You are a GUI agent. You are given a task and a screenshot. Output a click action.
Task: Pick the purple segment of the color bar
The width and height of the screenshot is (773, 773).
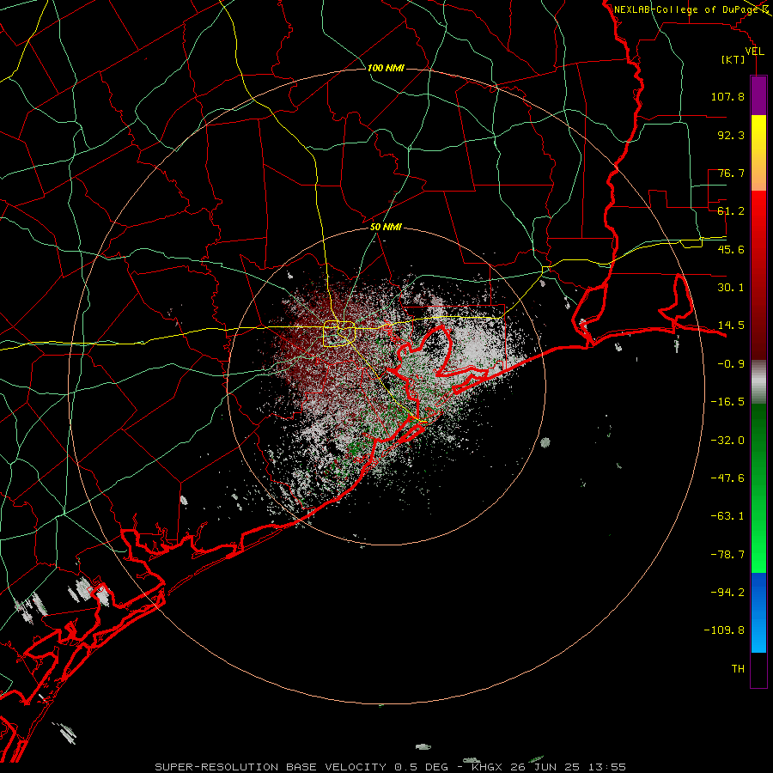[x=758, y=95]
